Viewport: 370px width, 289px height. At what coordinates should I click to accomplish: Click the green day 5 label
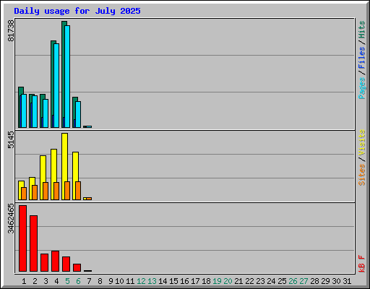67,281
